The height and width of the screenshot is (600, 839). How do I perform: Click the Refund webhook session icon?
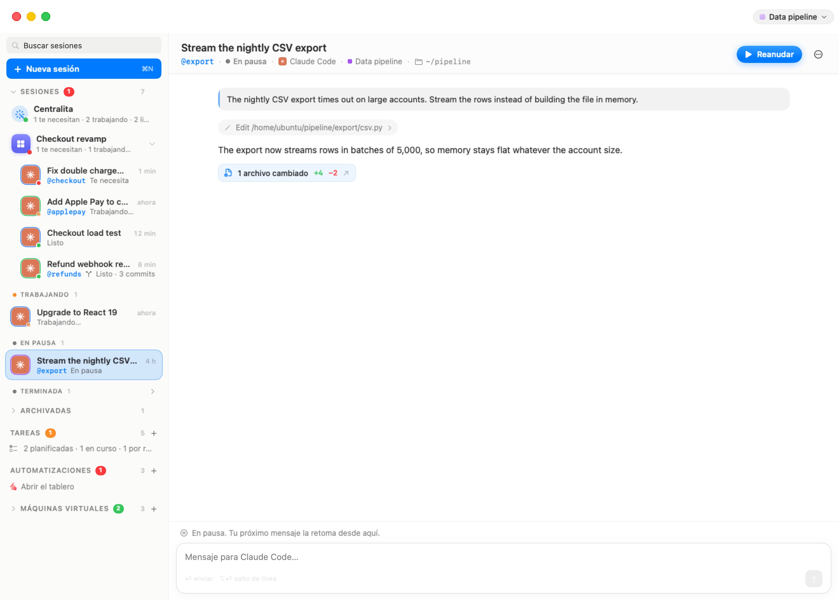point(31,268)
